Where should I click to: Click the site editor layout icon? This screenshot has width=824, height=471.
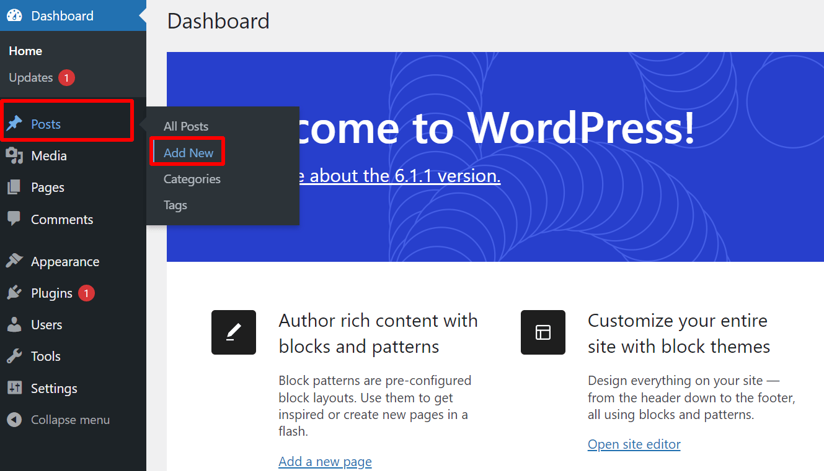tap(543, 332)
